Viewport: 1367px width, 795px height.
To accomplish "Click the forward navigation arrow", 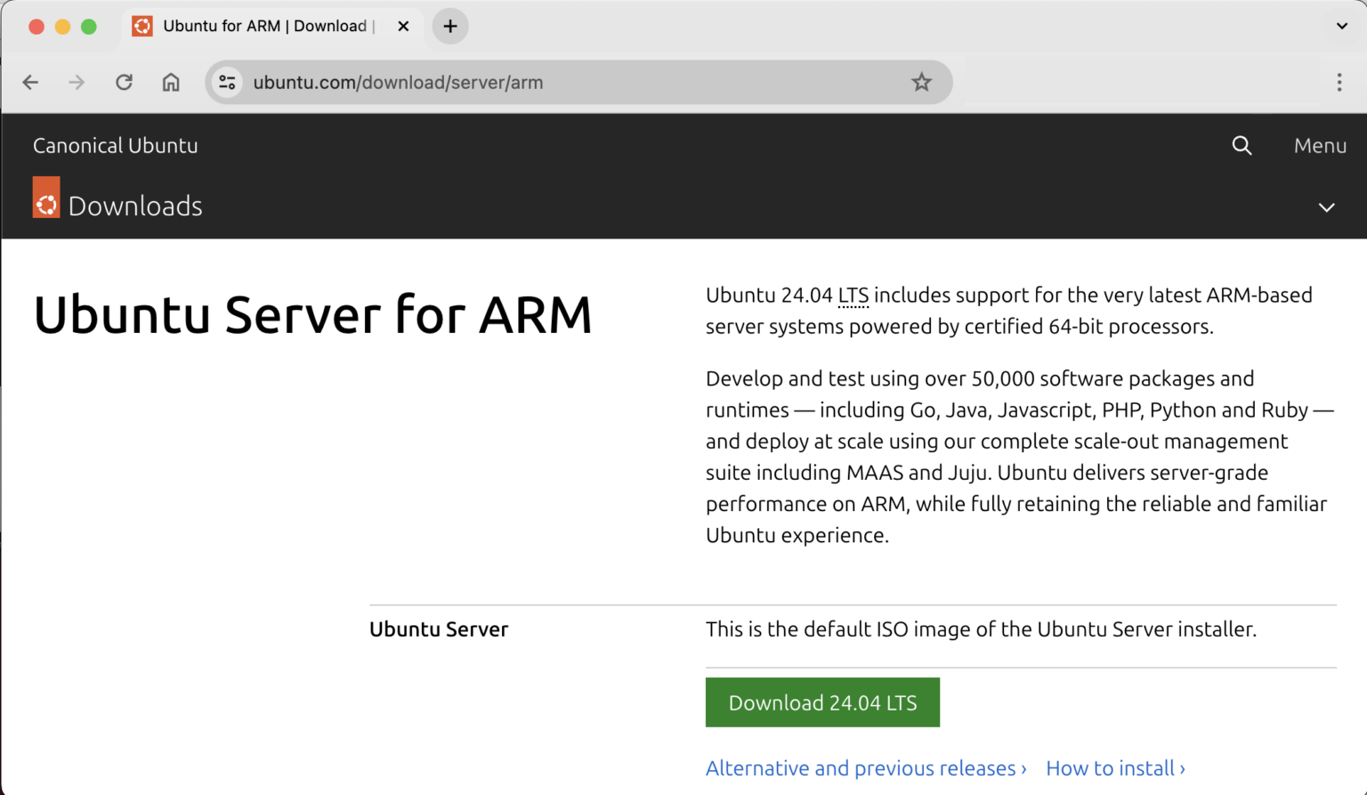I will pyautogui.click(x=77, y=83).
